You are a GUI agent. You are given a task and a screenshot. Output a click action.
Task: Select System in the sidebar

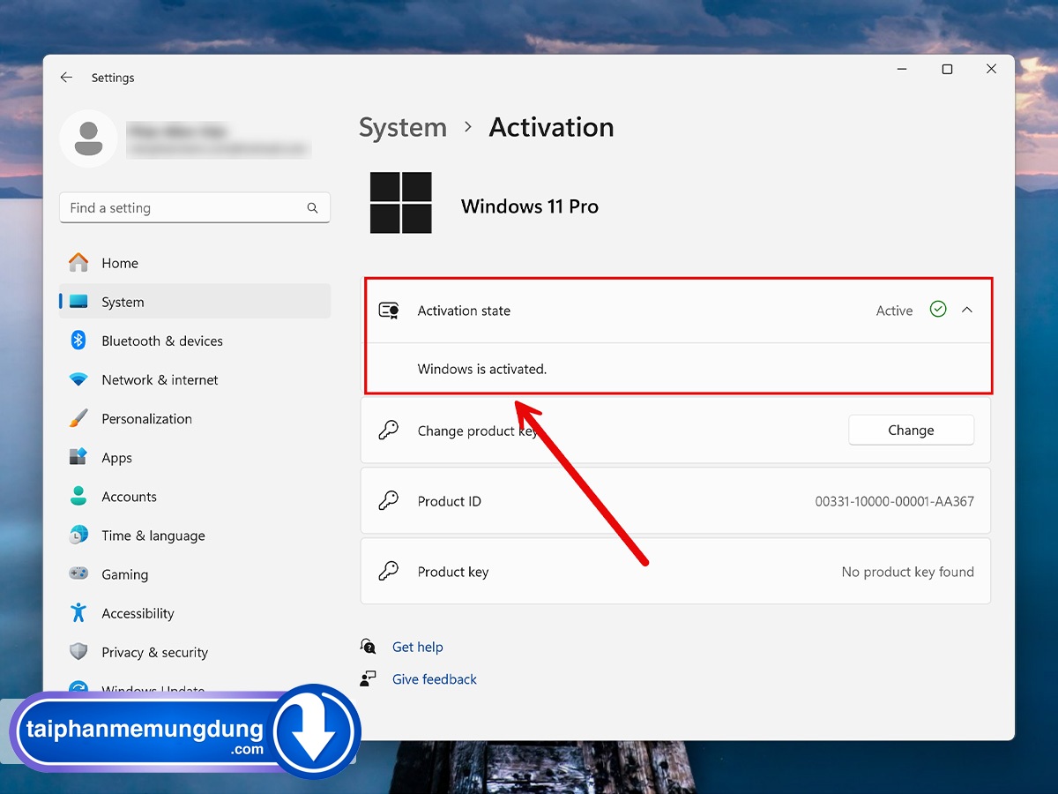coord(194,302)
